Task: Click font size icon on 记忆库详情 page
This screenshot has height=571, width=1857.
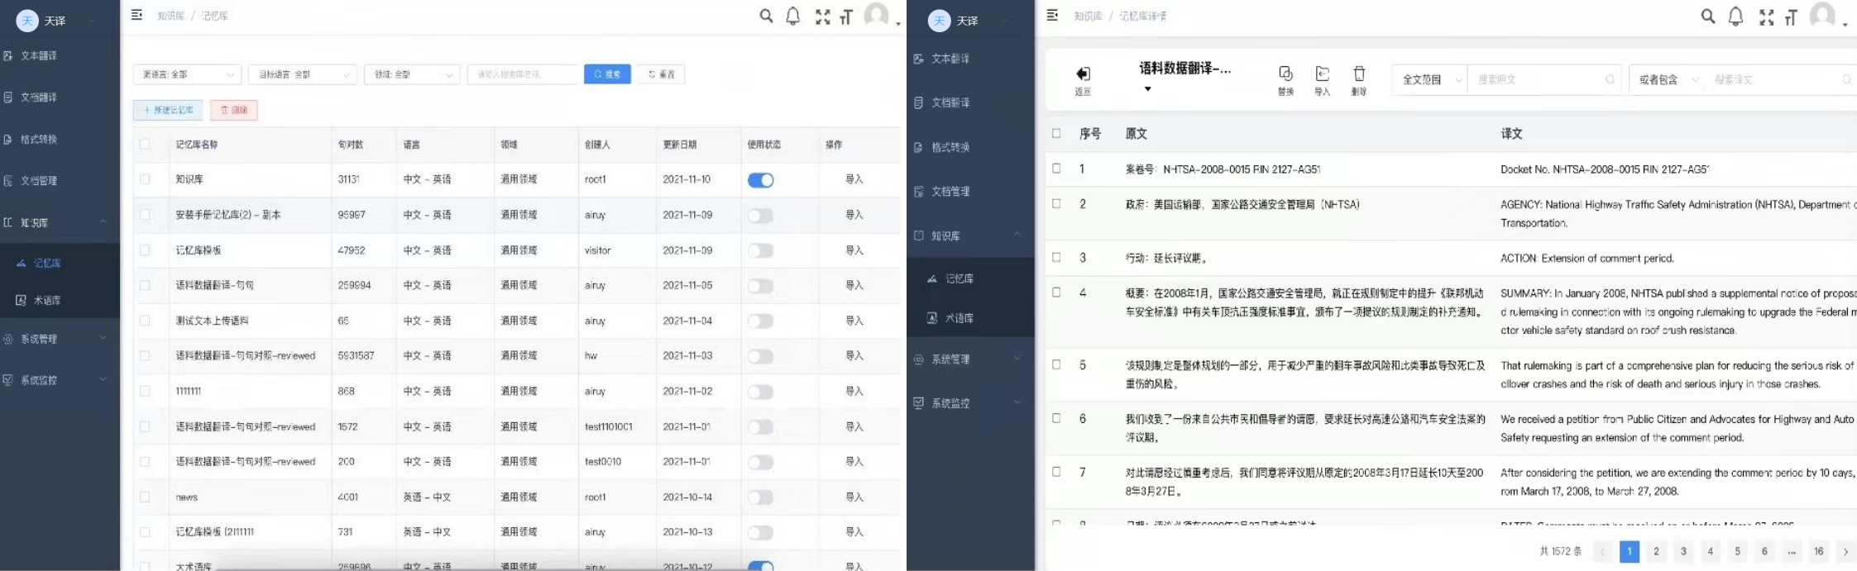Action: pos(1791,17)
